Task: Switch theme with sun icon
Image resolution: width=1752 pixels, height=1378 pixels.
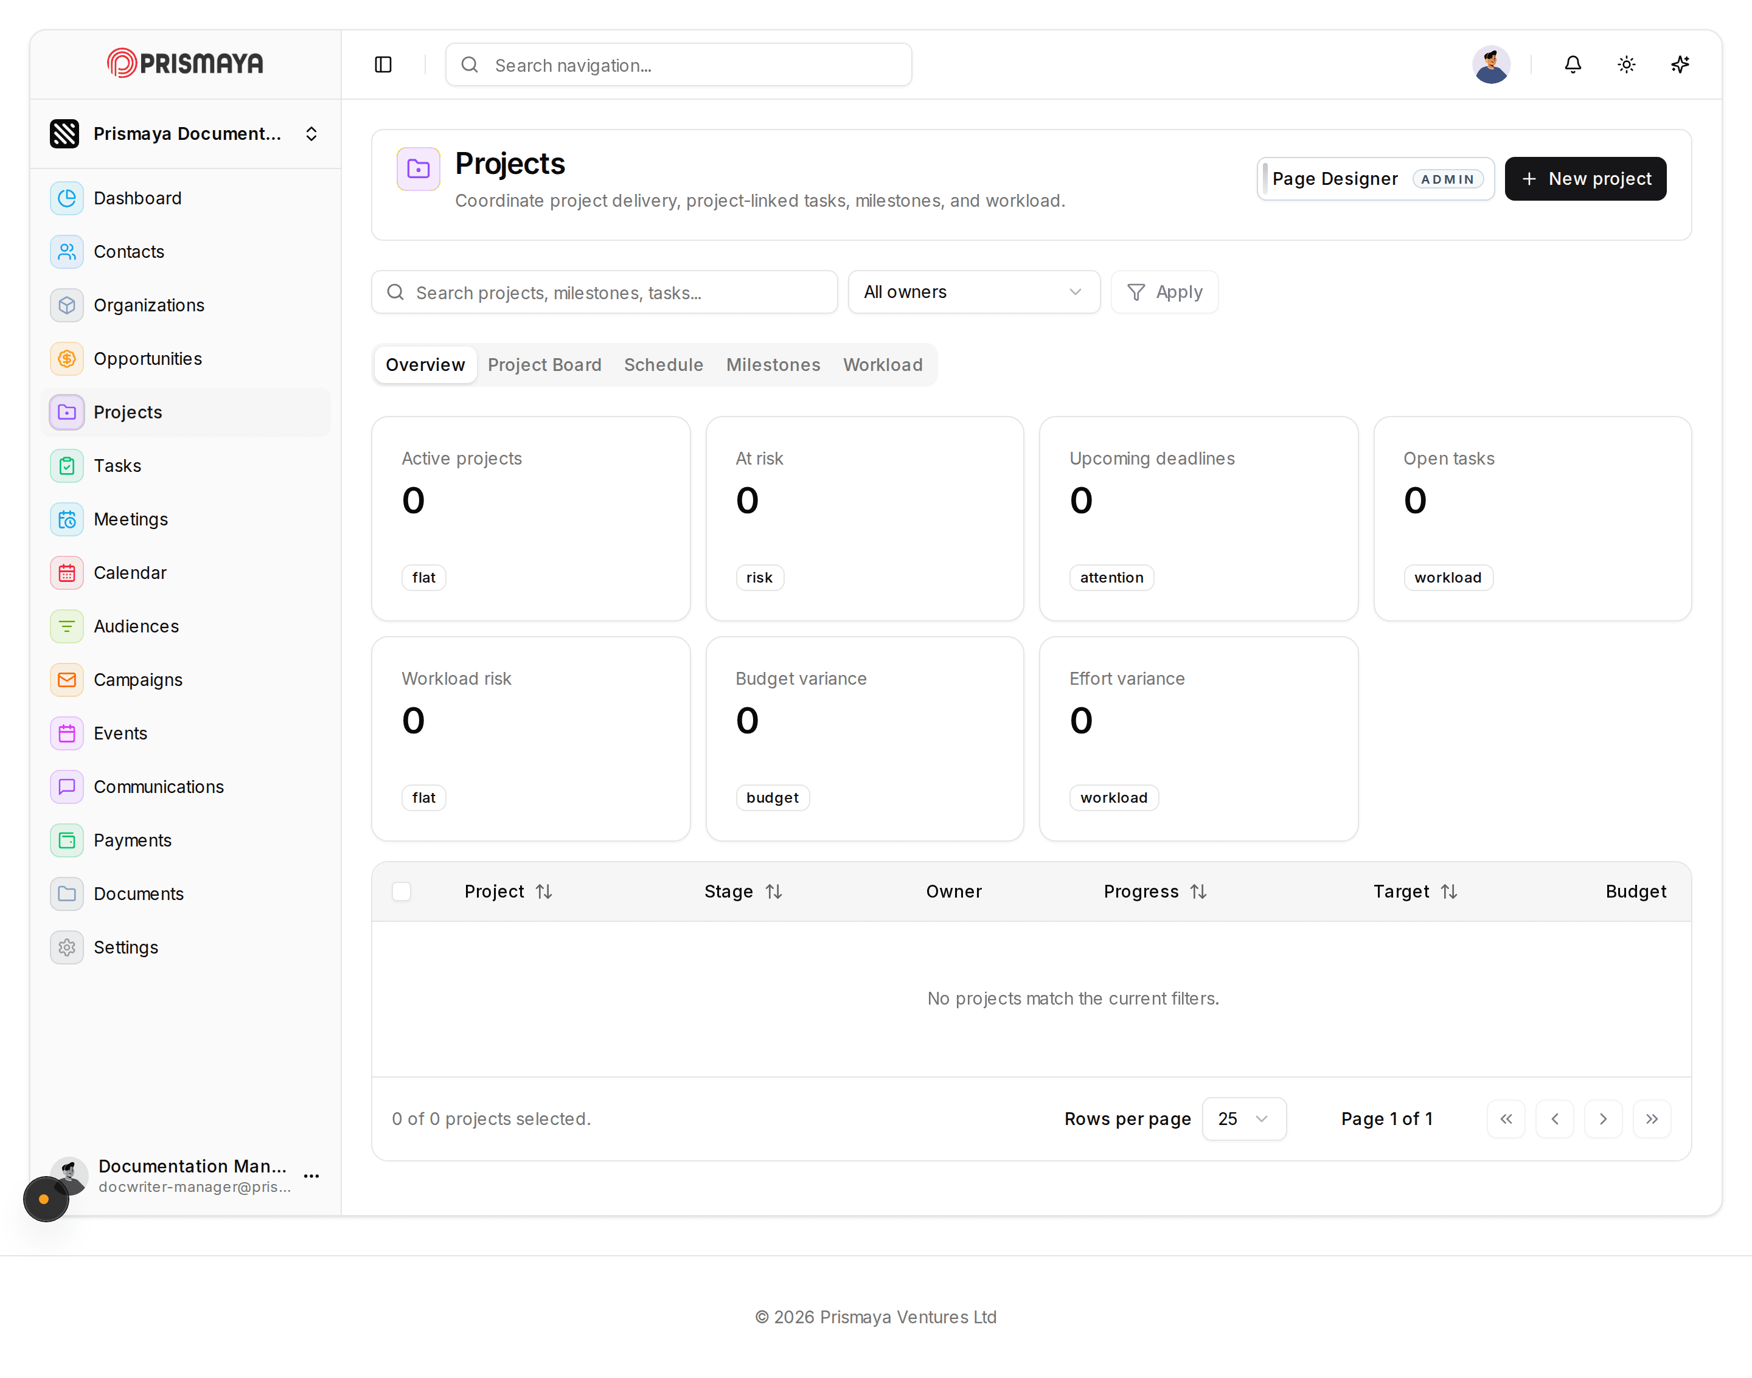Action: coord(1626,64)
